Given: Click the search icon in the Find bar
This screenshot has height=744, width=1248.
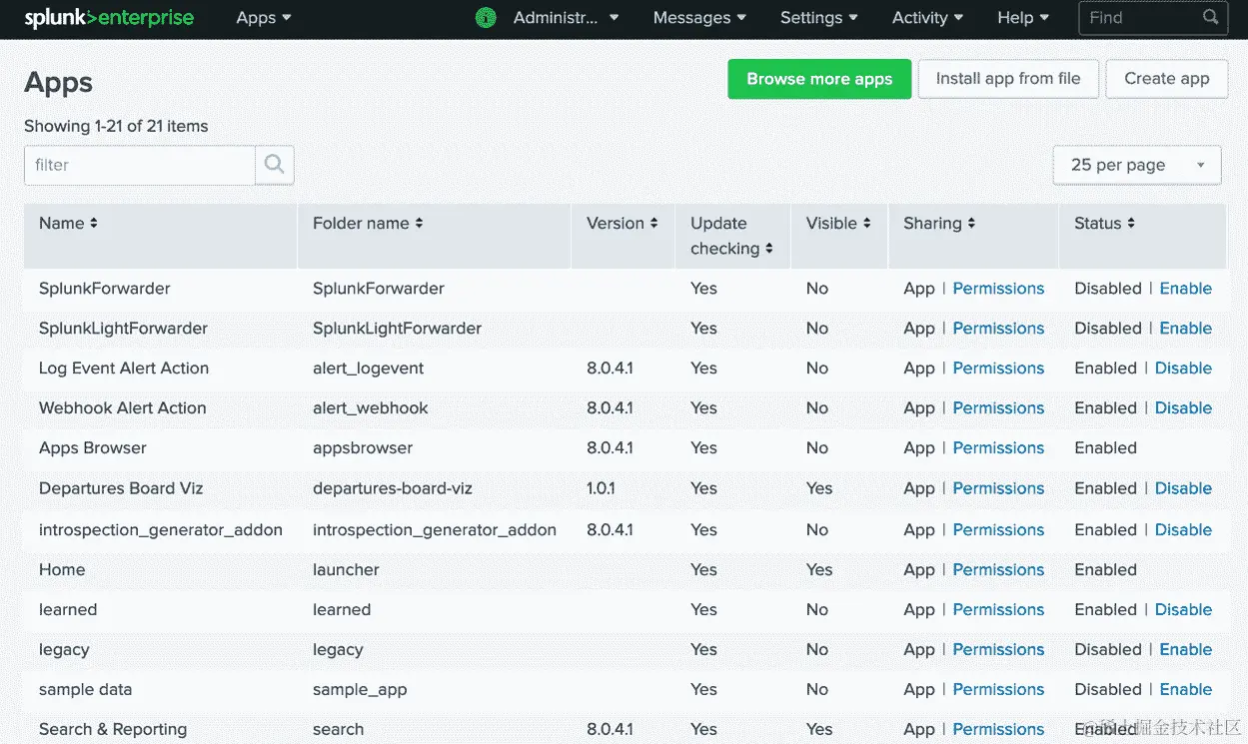Looking at the screenshot, I should (1210, 17).
